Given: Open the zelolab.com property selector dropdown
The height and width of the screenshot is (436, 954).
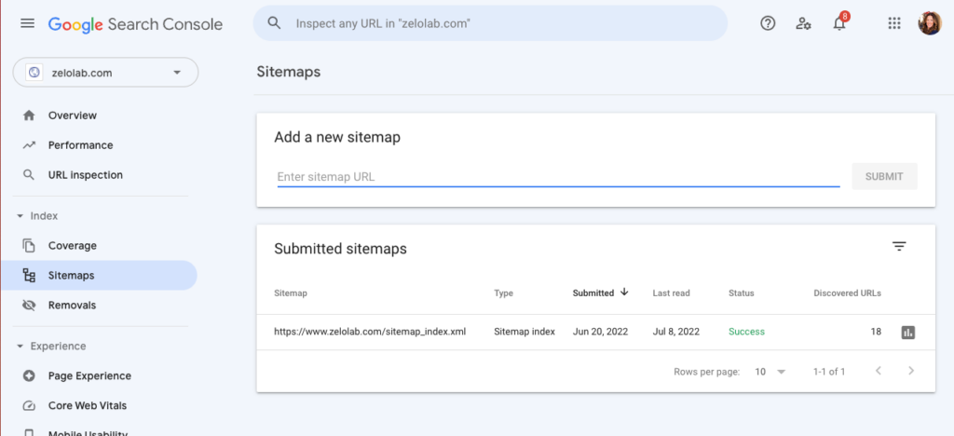Looking at the screenshot, I should click(x=106, y=73).
